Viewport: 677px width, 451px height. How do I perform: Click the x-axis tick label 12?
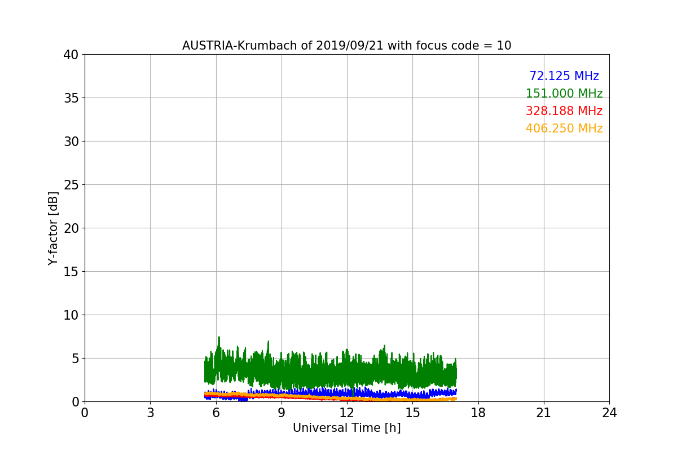[x=347, y=413]
